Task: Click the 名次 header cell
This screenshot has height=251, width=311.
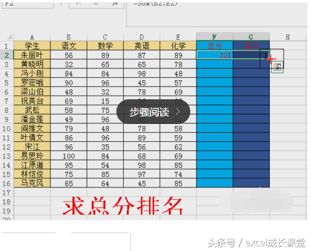Action: [251, 46]
